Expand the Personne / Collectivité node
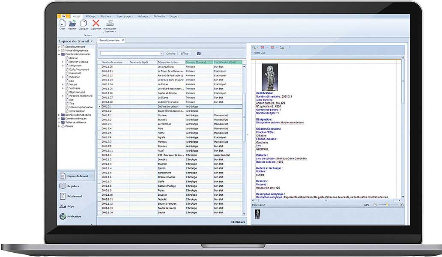This screenshot has width=442, height=257. coord(63,96)
